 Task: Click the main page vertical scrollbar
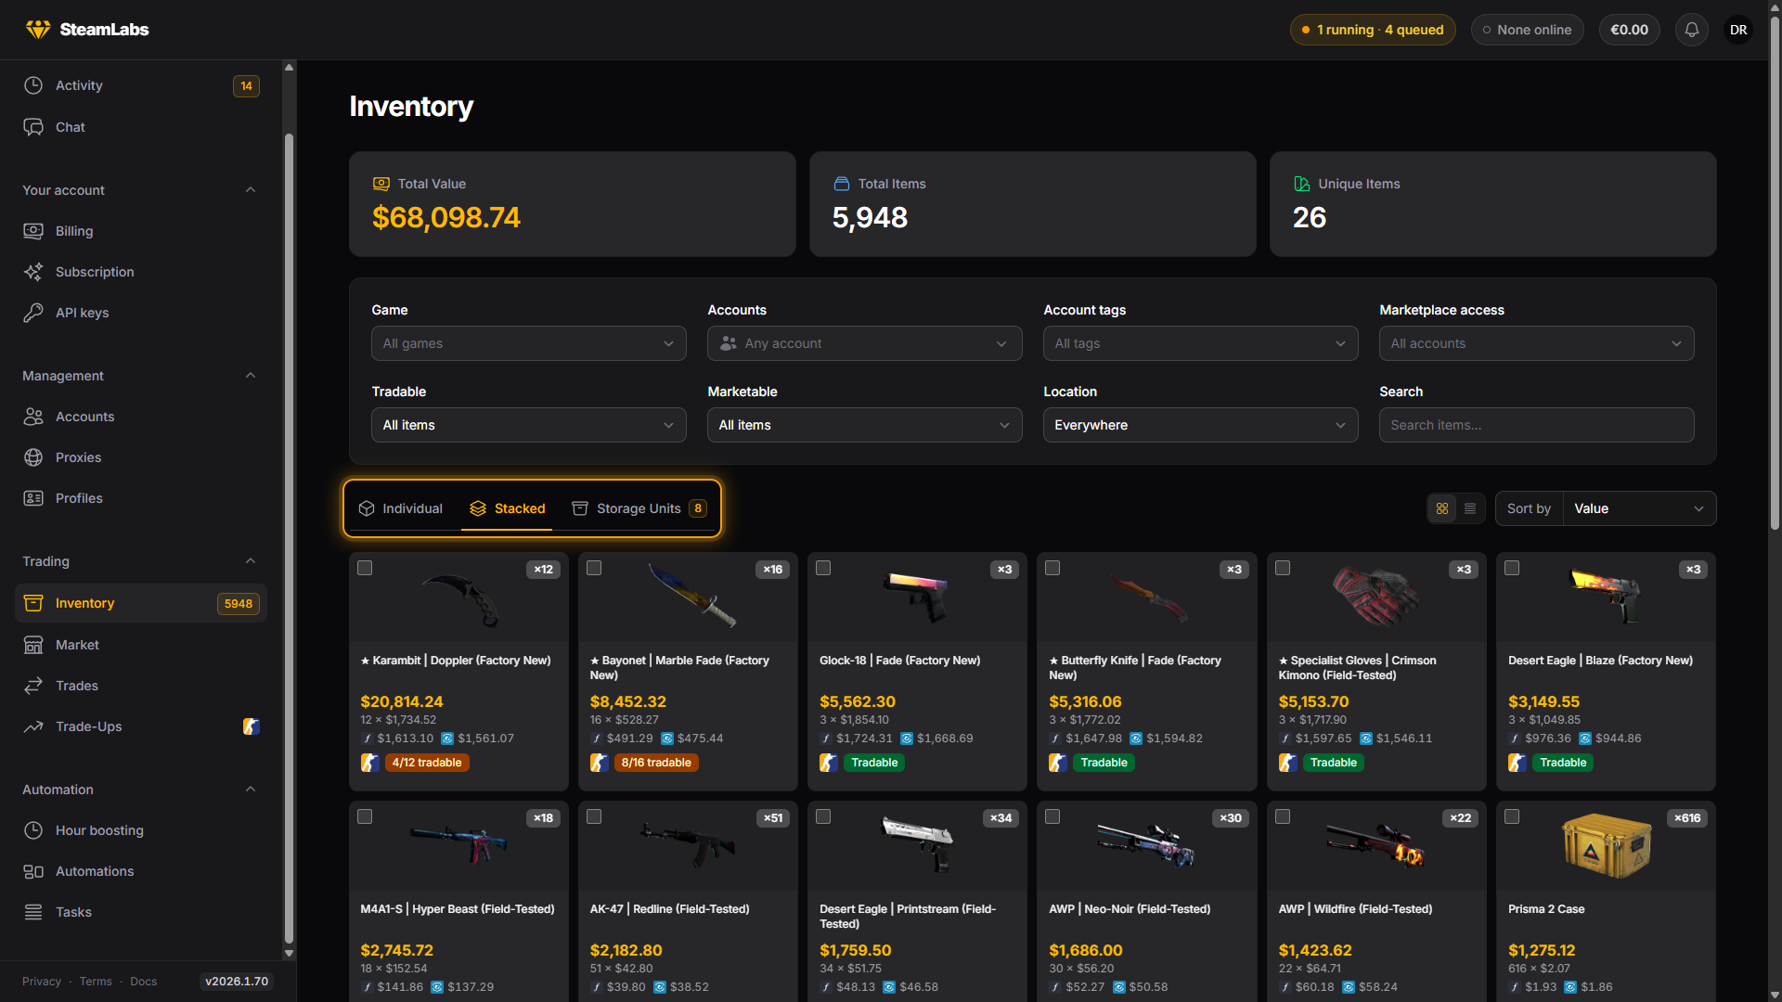pos(1775,272)
